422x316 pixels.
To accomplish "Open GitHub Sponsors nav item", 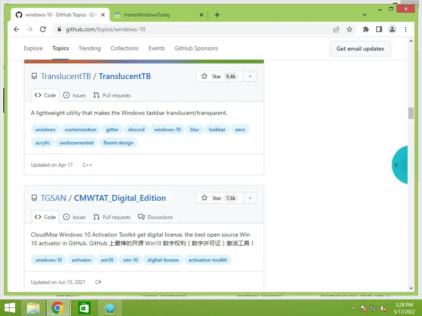I will (x=196, y=49).
